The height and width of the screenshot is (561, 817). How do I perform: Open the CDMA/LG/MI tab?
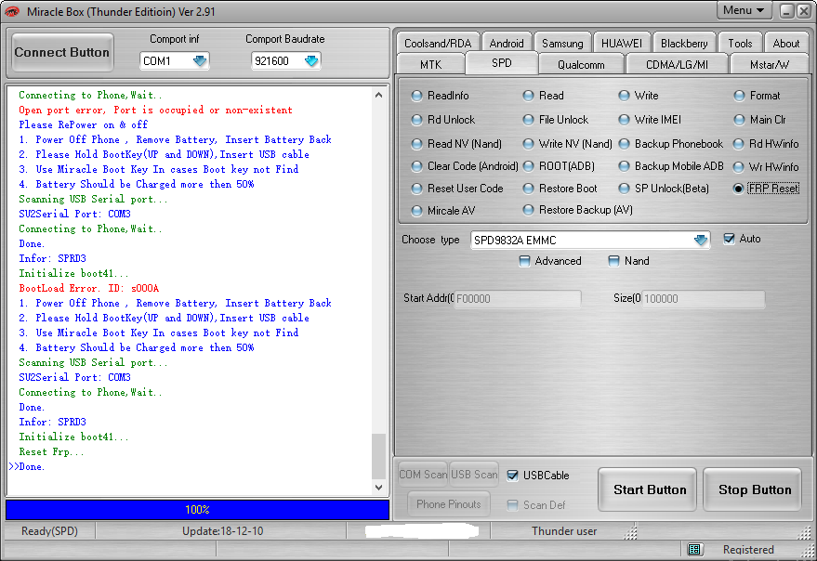tap(677, 65)
